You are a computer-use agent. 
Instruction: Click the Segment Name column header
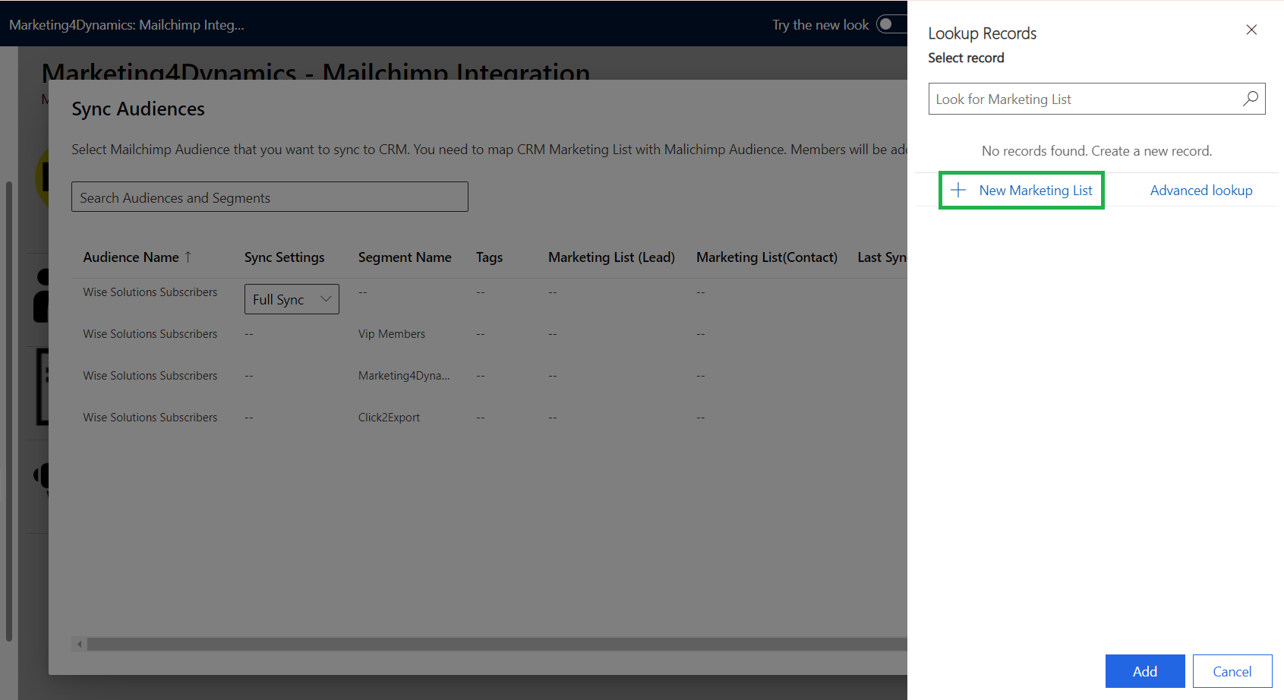pyautogui.click(x=405, y=257)
